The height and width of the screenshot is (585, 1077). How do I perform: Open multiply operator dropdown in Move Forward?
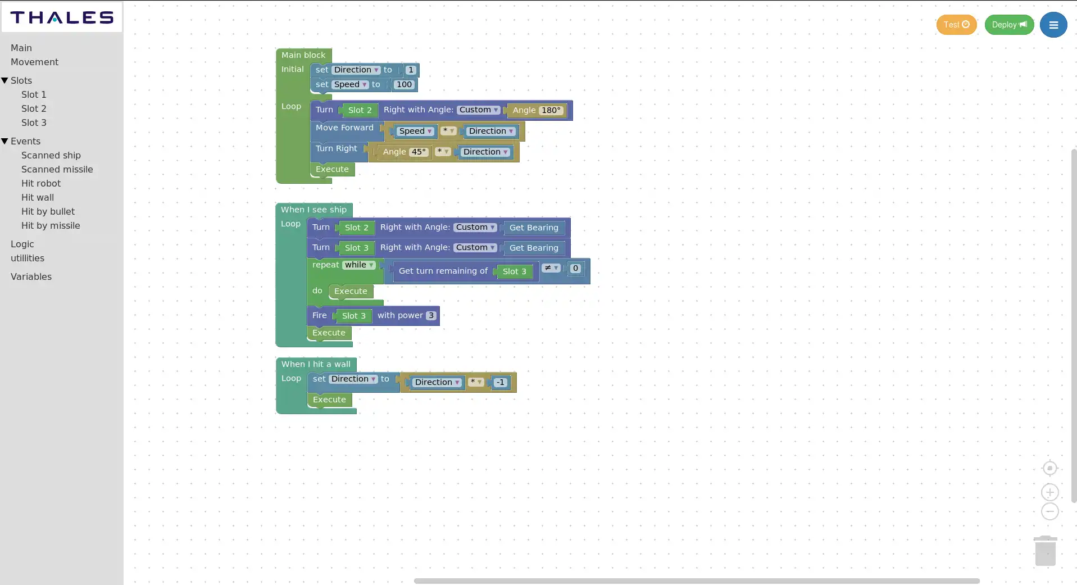448,130
